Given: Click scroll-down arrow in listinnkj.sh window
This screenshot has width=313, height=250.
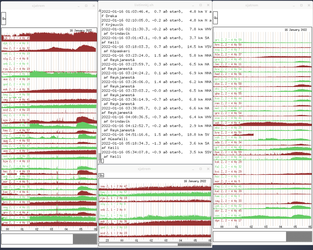Looking at the screenshot, I should (x=100, y=161).
